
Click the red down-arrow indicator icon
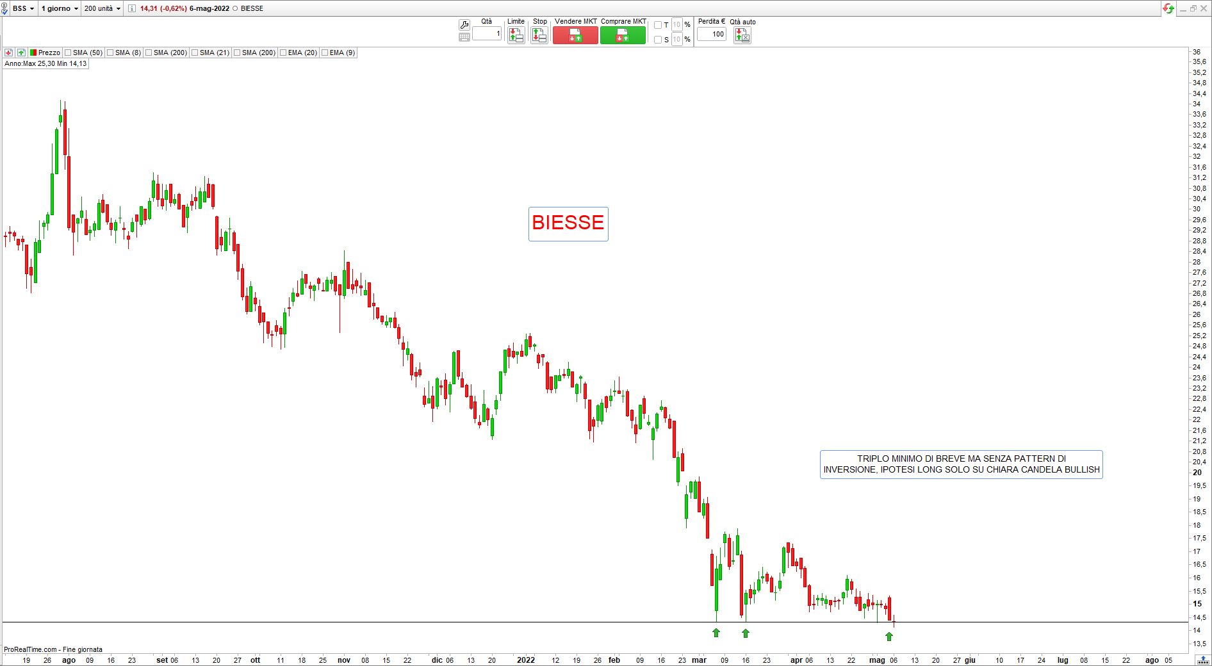pyautogui.click(x=8, y=53)
